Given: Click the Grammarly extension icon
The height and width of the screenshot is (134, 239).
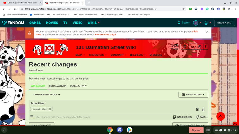Looking at the screenshot, I should click(207, 9).
